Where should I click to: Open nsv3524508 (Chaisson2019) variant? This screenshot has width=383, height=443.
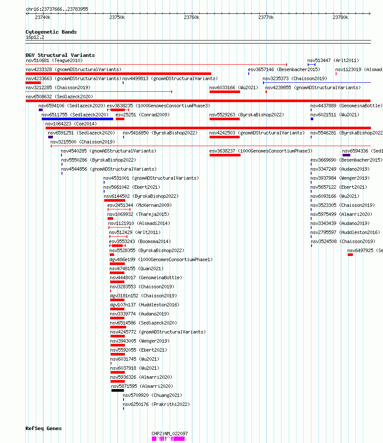[x=343, y=241]
